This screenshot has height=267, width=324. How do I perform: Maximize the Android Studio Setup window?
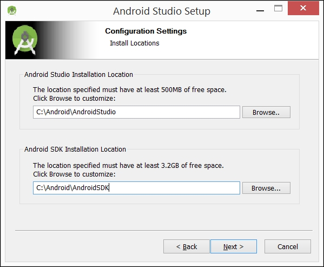coord(278,8)
